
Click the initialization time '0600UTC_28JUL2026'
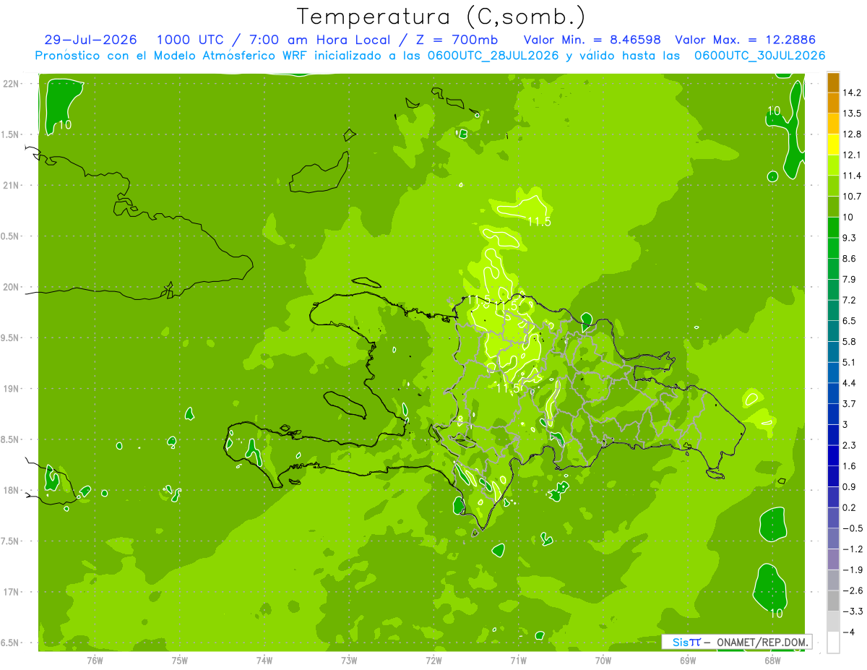tap(491, 56)
